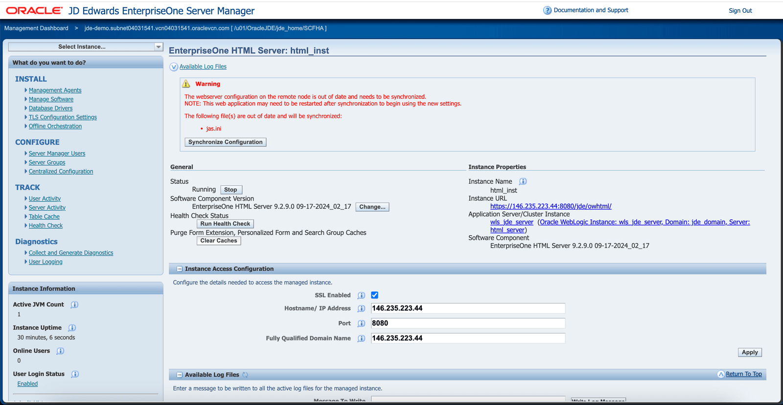
Task: Click Sign Out
Action: click(x=740, y=11)
